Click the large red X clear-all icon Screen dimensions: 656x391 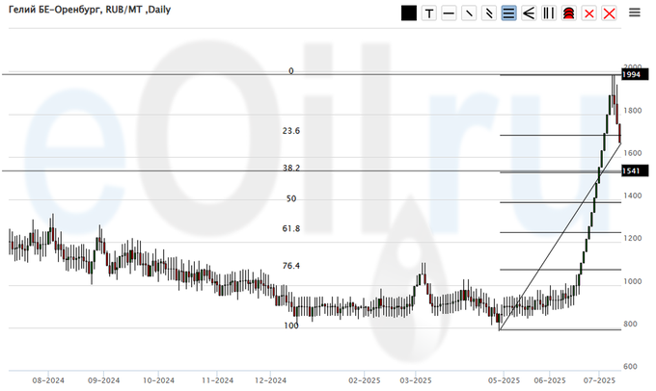coord(609,13)
